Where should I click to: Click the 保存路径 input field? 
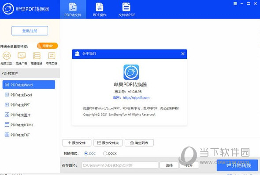click(120, 165)
